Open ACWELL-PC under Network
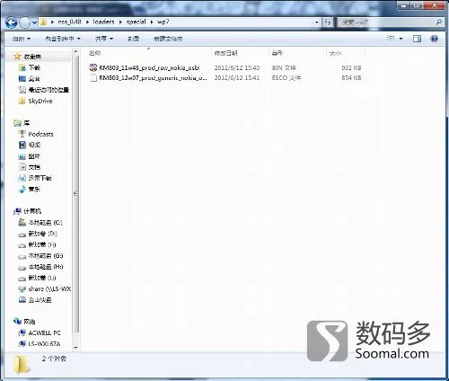 tap(40, 332)
